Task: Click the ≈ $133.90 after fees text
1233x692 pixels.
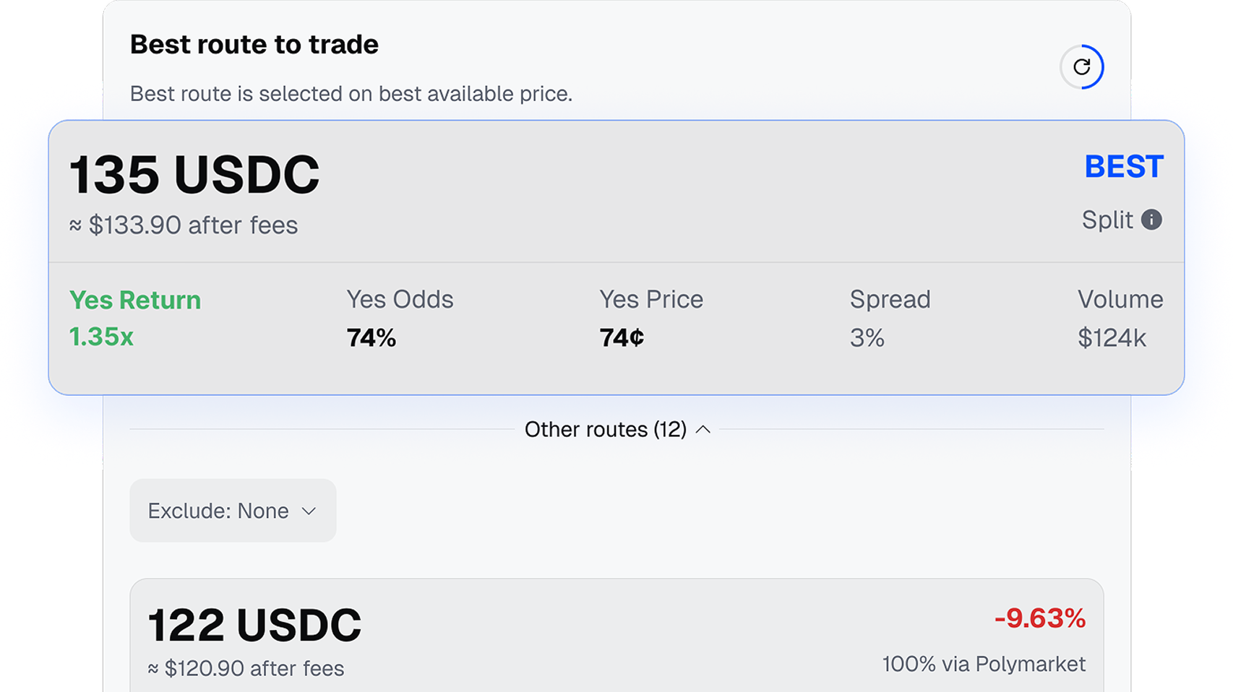Action: point(184,225)
